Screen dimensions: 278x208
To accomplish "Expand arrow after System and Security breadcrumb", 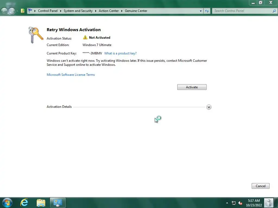I will click(x=96, y=11).
